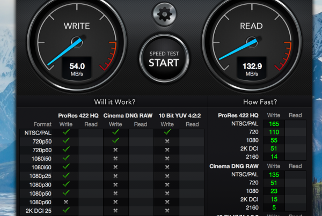
Task: Click ProRes 422 HQ header in Will it Work
Action: click(x=78, y=116)
